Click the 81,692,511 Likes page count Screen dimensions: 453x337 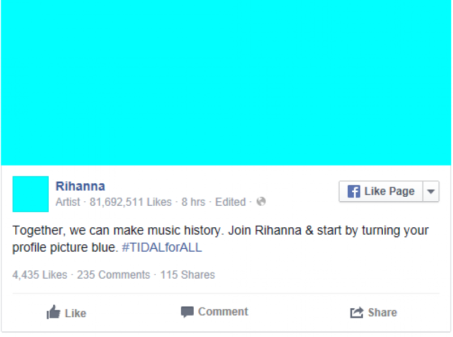[130, 202]
